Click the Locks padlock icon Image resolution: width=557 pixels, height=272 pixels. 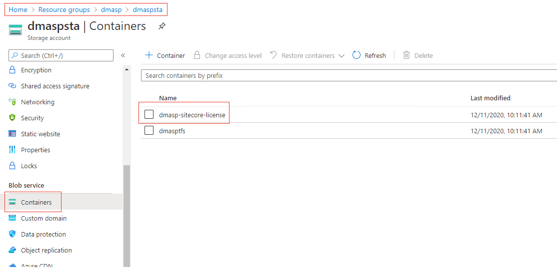point(12,166)
